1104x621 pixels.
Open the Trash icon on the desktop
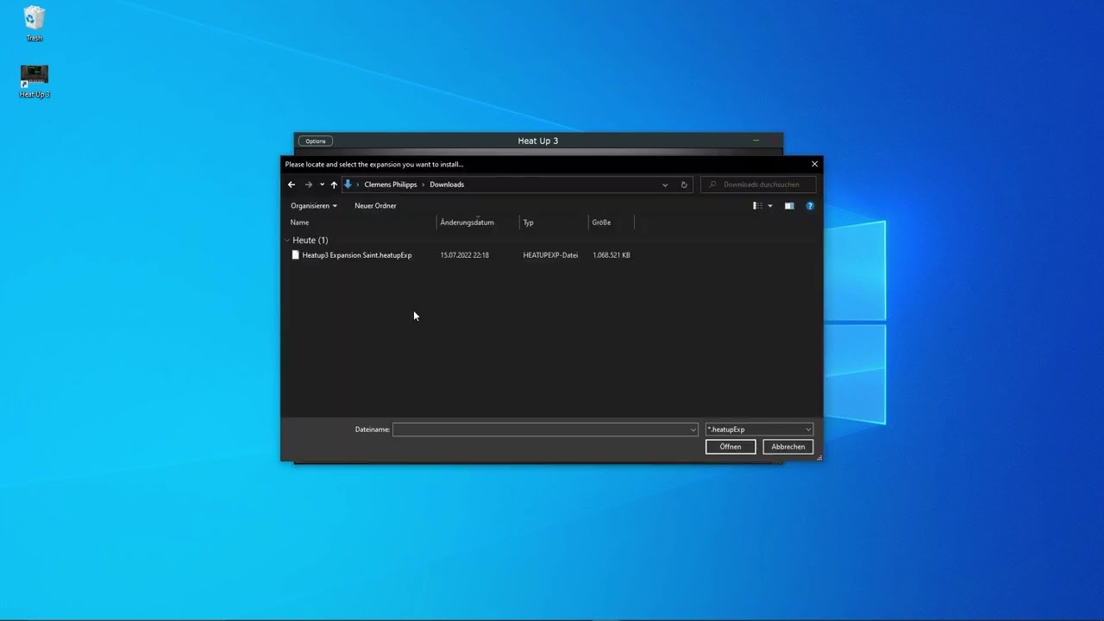[34, 23]
